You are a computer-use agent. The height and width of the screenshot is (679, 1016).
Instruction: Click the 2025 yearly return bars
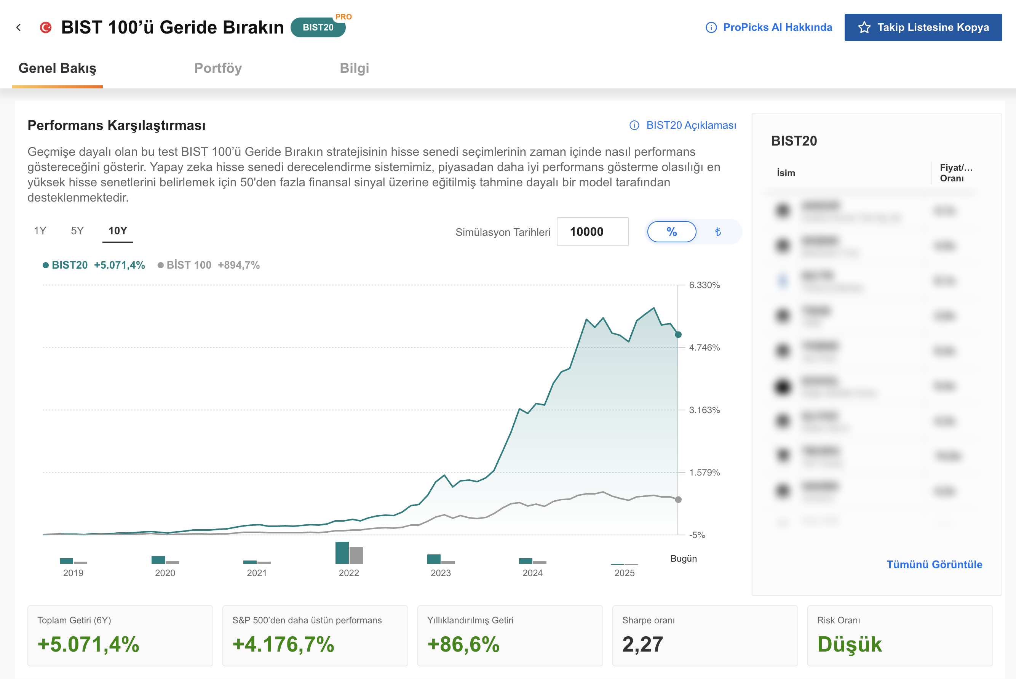pos(625,564)
